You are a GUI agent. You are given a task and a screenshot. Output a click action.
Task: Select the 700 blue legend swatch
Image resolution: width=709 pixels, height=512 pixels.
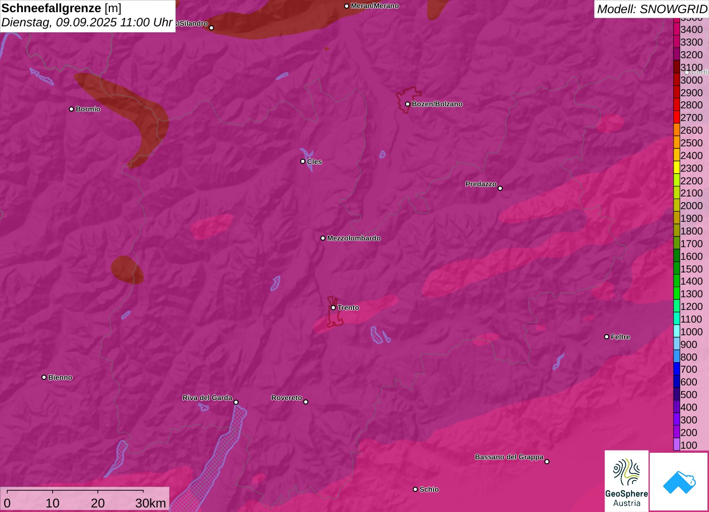coord(677,369)
